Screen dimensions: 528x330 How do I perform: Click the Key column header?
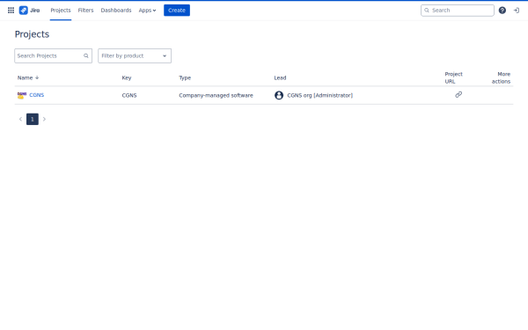[127, 77]
